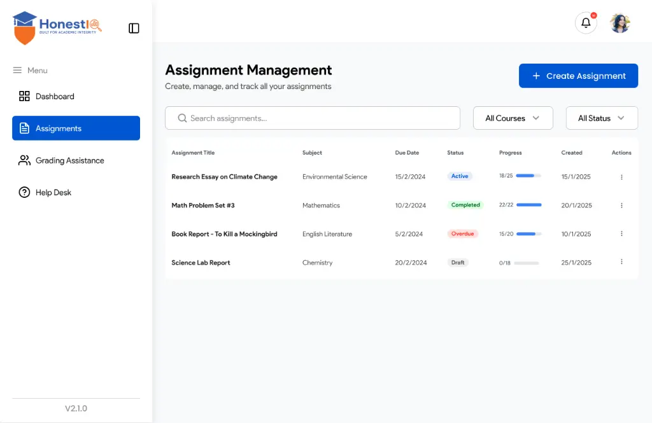Open actions menu for Research Essay row
This screenshot has width=652, height=423.
(621, 177)
